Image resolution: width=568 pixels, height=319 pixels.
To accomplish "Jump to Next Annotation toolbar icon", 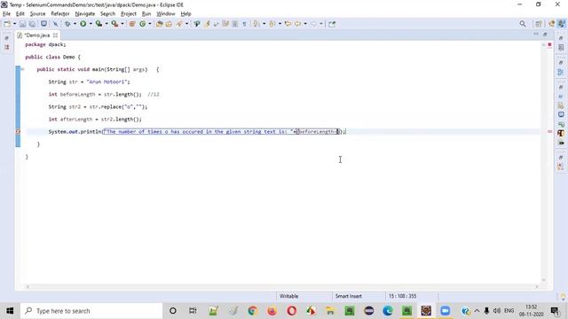I will tap(256, 24).
